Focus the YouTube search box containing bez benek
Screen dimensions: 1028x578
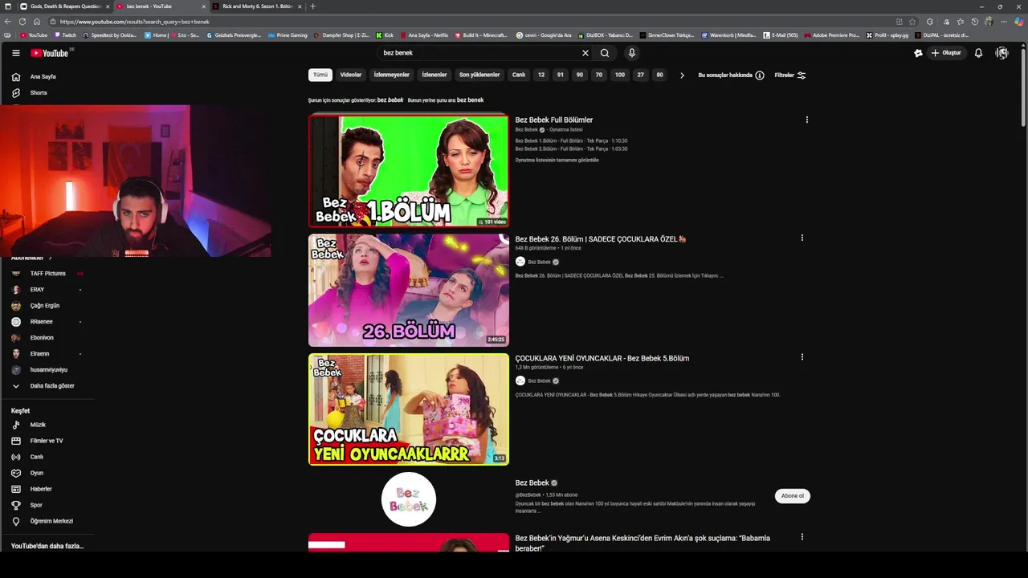[x=478, y=53]
